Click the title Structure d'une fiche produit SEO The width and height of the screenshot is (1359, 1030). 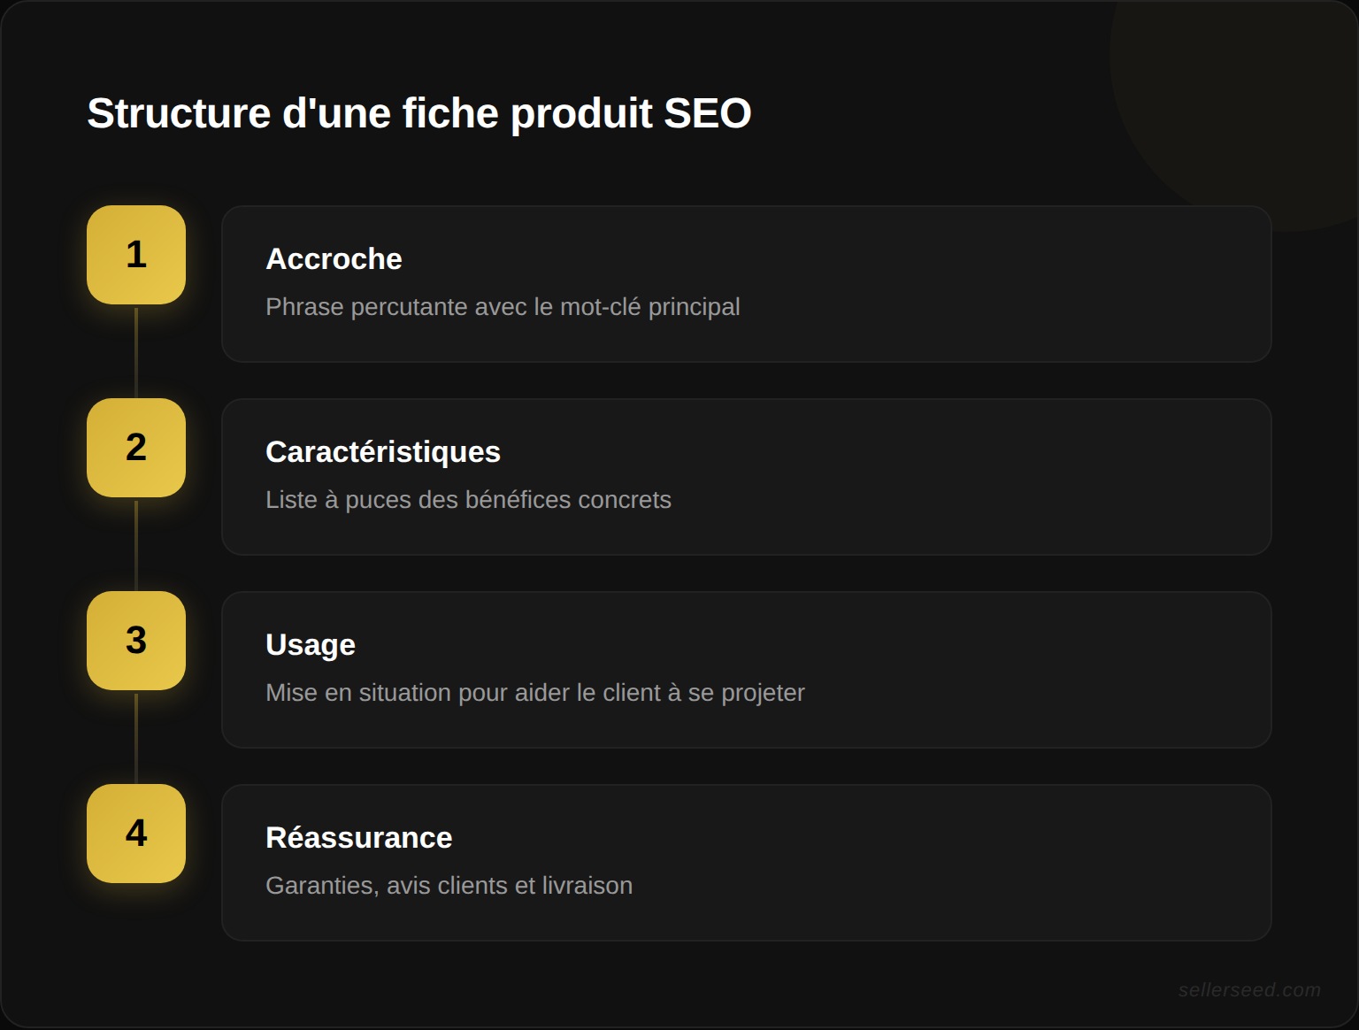(418, 113)
